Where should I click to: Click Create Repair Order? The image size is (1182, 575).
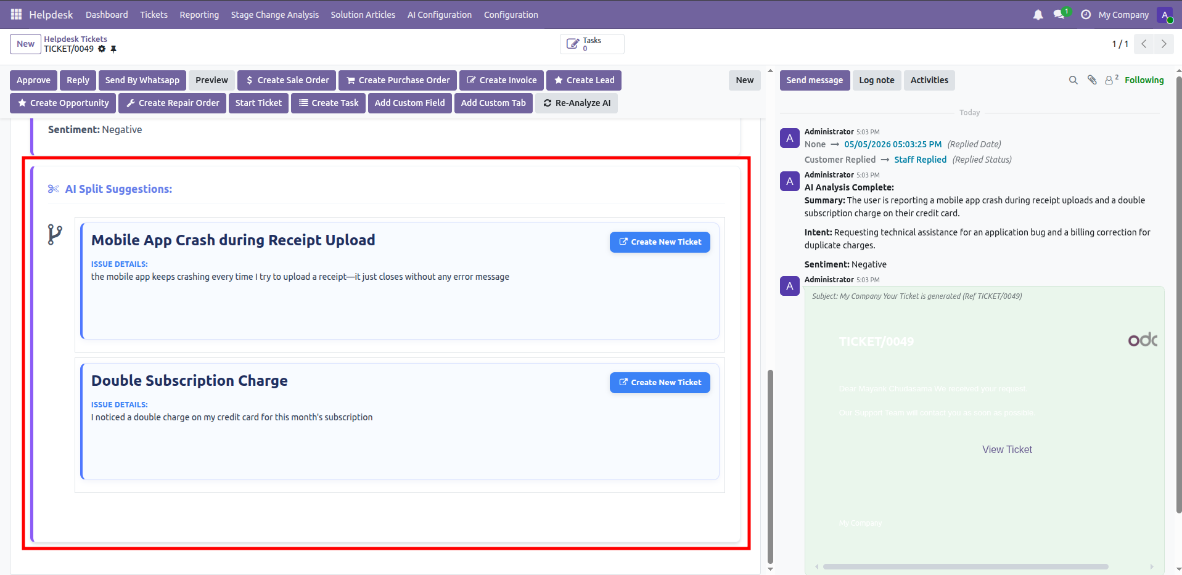pos(173,103)
